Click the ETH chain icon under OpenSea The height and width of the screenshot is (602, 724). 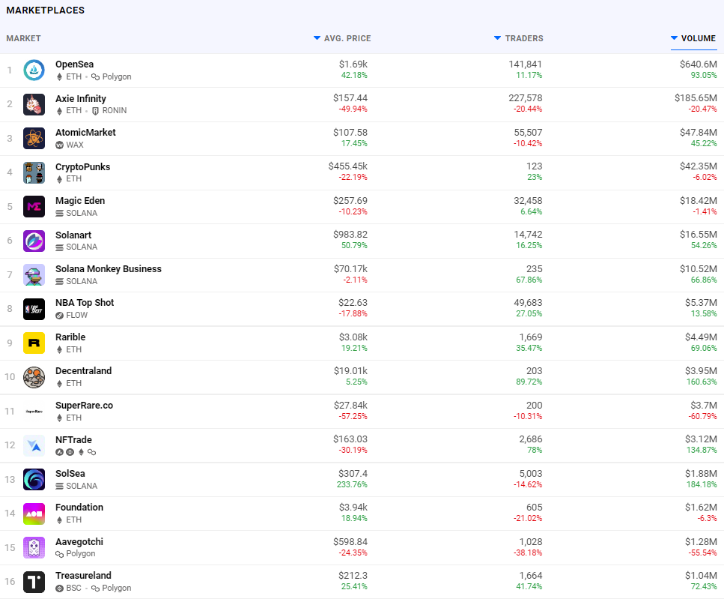59,76
